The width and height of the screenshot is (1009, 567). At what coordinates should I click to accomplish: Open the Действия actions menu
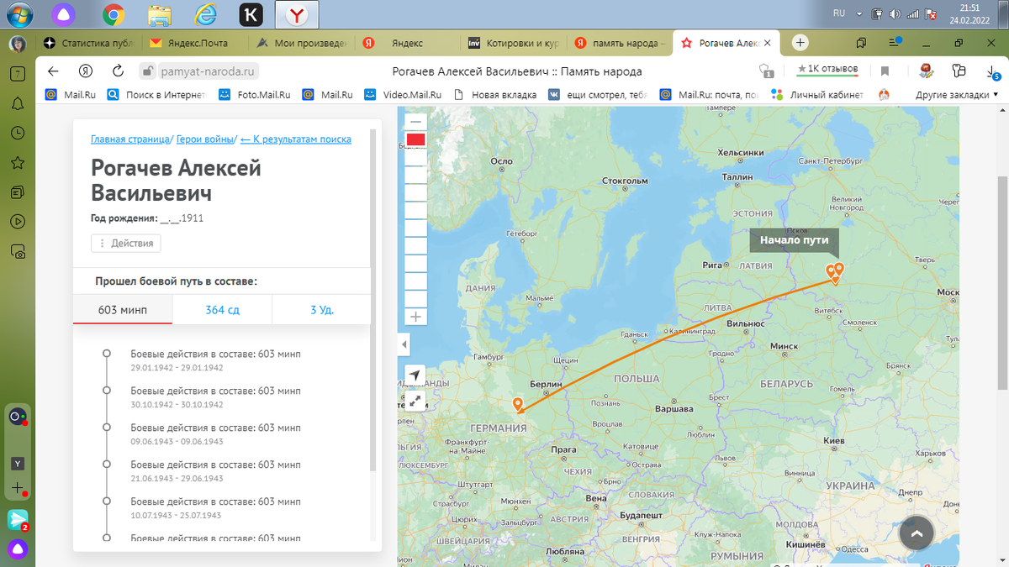tap(126, 244)
